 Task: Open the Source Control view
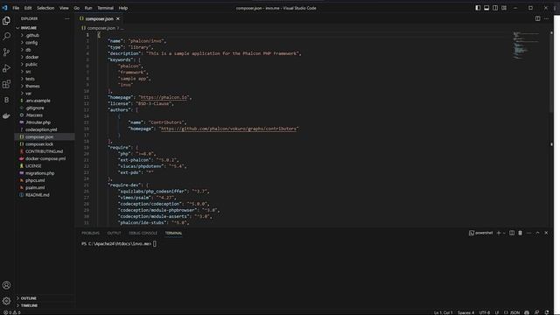point(6,52)
